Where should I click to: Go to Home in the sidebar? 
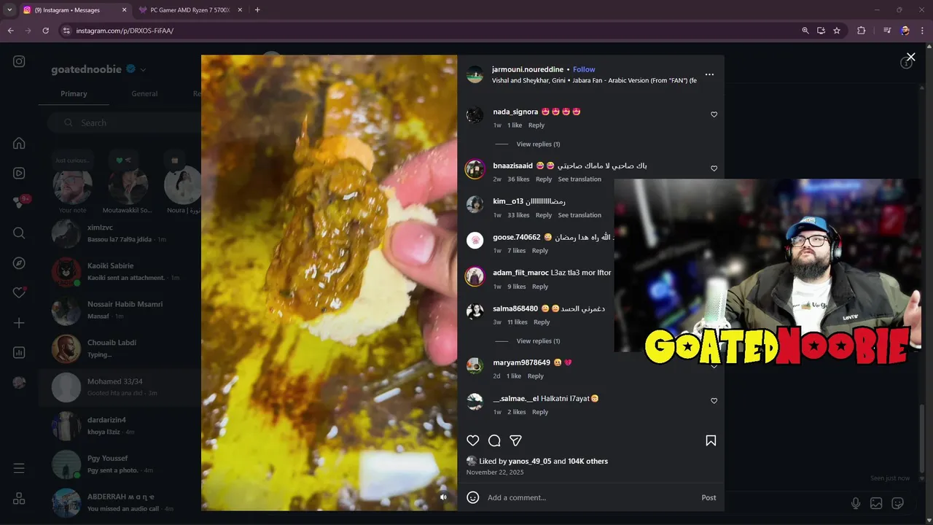point(19,144)
